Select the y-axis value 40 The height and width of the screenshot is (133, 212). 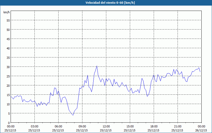[8, 48]
